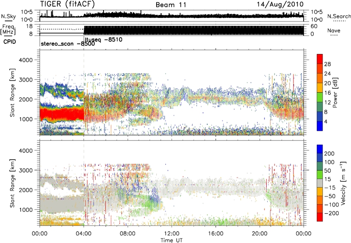Click the 'Slant Range [km]' label of the velocity panel
The height and width of the screenshot is (243, 351).
coord(12,183)
